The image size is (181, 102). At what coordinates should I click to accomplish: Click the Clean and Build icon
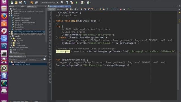coord(72,3)
